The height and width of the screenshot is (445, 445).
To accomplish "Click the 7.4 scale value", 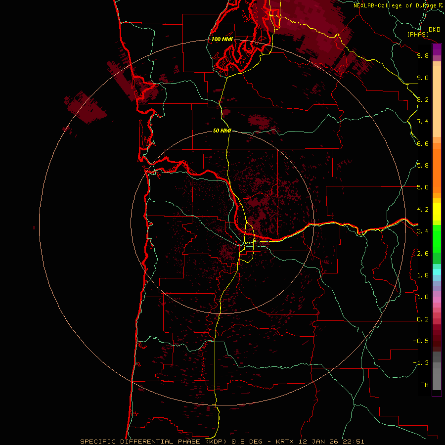I will 423,122.
